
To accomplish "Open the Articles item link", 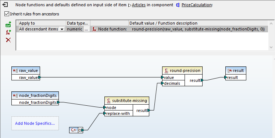I will click(139, 5).
